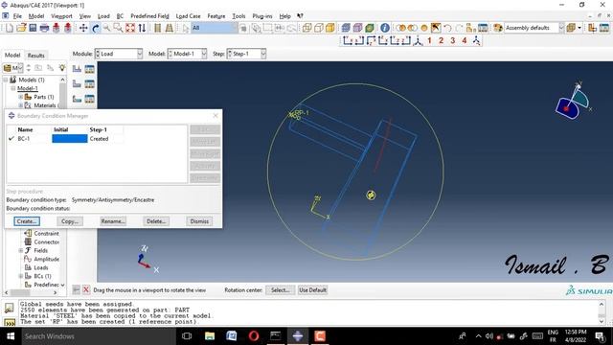
Task: Click the Print icon in toolbar
Action: coord(44,28)
